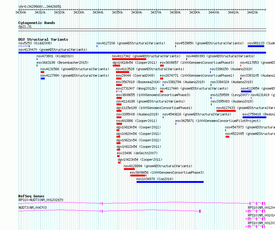Open the nsv4127206 gnomAD variant label
The image size is (275, 230).
click(x=131, y=43)
